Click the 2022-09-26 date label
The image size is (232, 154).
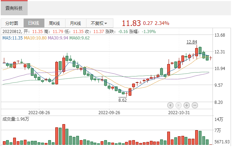[x=109, y=112]
